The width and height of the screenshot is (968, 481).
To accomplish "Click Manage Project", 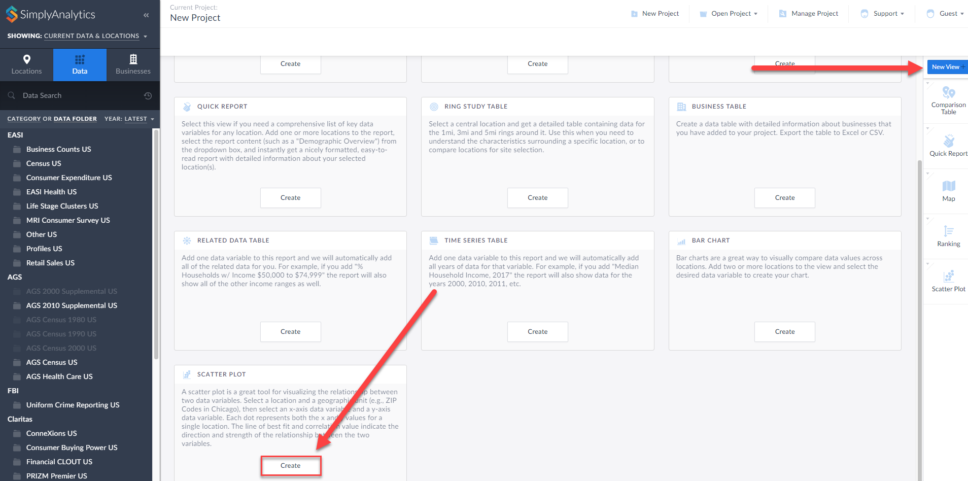I will [809, 14].
